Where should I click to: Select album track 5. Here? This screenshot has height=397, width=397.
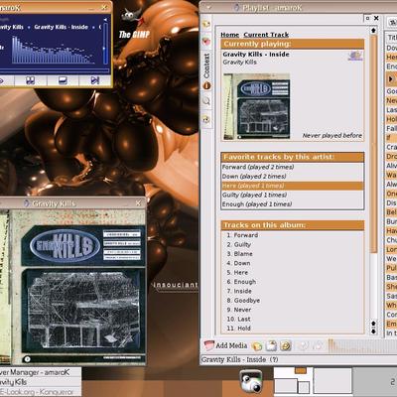[x=237, y=272]
